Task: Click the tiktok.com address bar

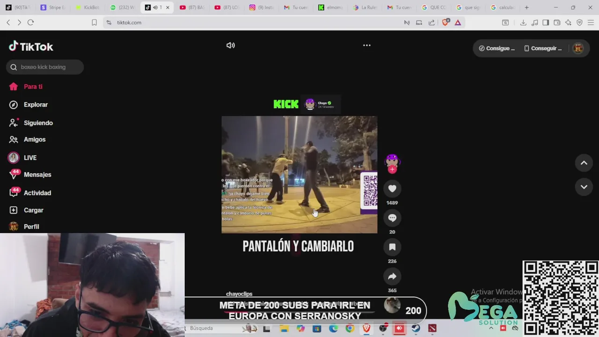Action: point(253,22)
